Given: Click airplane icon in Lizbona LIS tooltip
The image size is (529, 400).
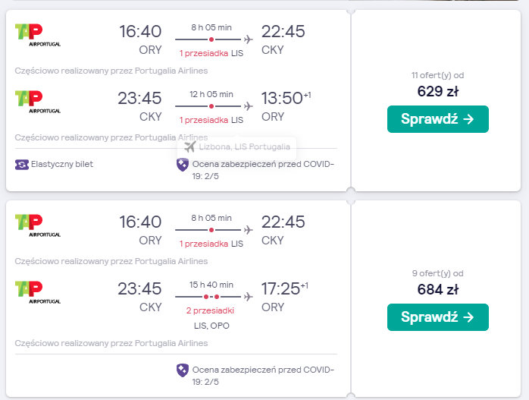Looking at the screenshot, I should (x=190, y=146).
